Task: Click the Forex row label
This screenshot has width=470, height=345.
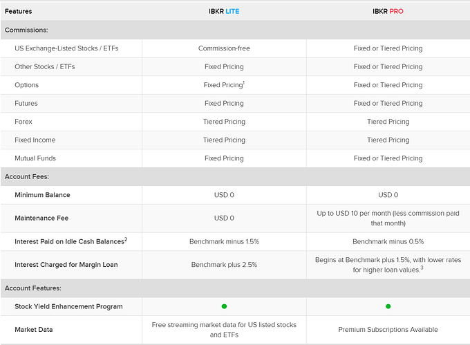Action: coord(23,122)
